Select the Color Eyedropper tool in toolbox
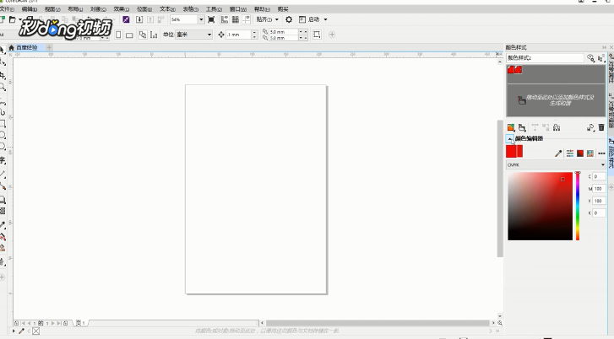 [3, 225]
